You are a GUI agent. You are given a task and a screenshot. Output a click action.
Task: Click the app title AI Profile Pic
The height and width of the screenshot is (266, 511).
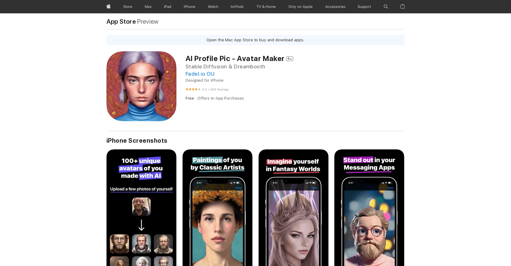(235, 59)
